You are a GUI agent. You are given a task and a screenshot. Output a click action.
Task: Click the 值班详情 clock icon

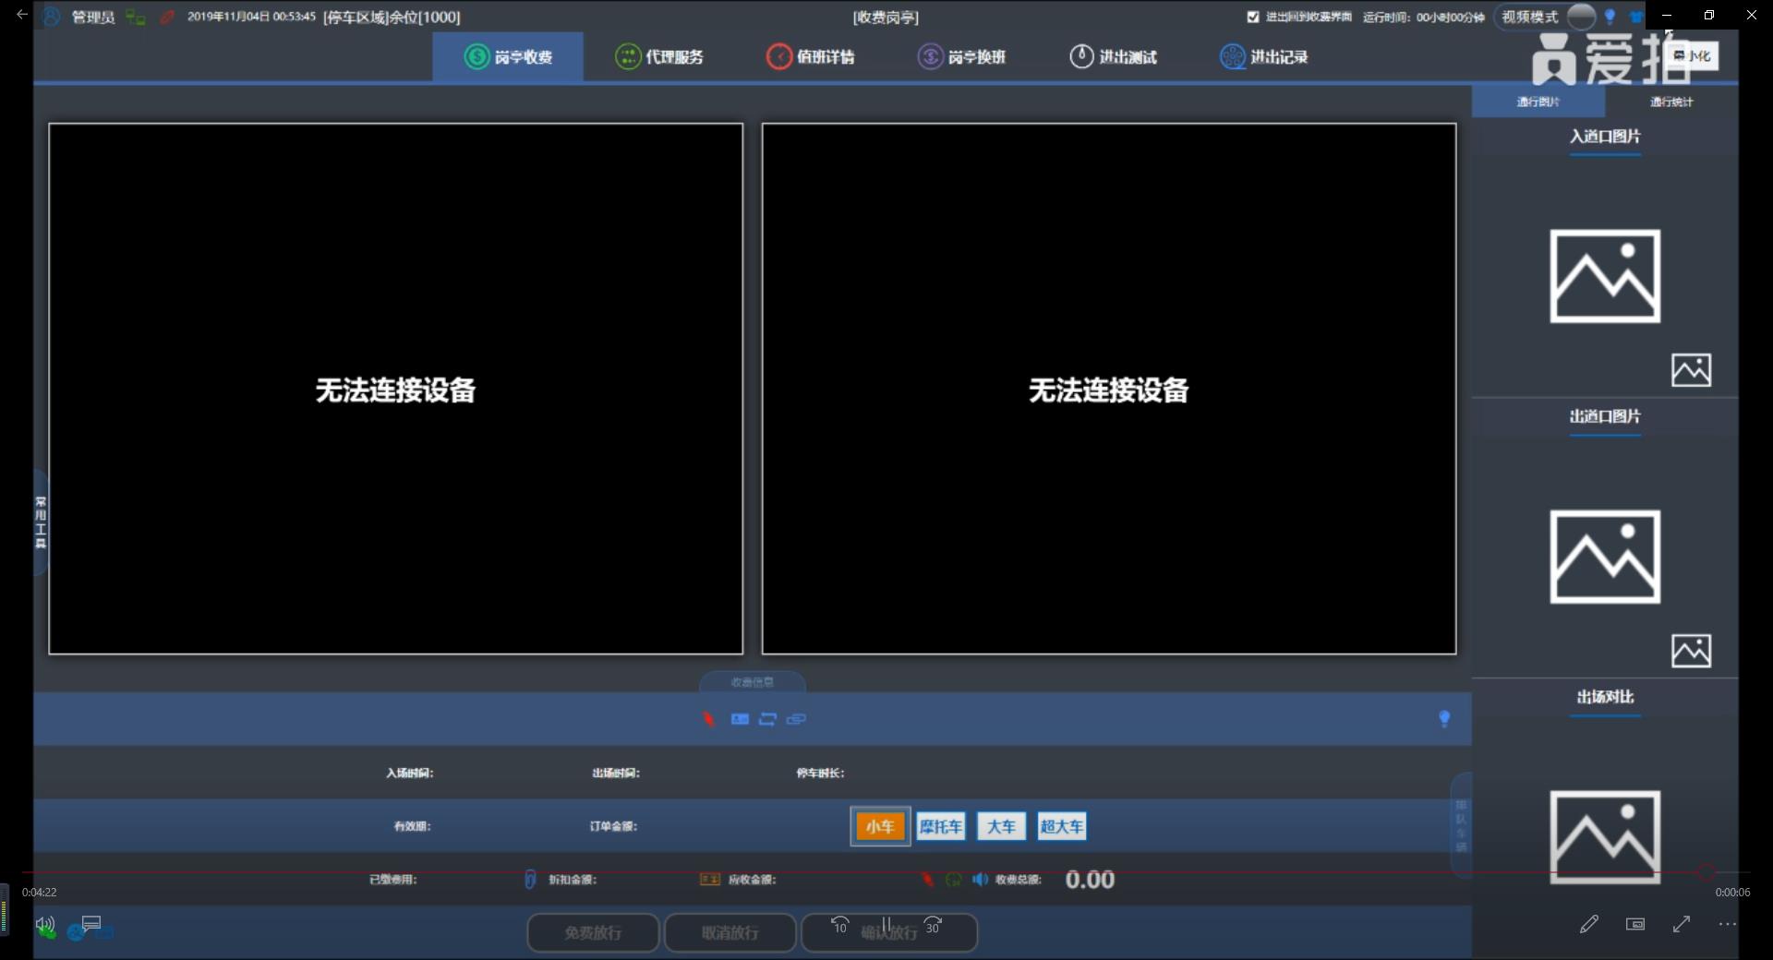pos(779,57)
